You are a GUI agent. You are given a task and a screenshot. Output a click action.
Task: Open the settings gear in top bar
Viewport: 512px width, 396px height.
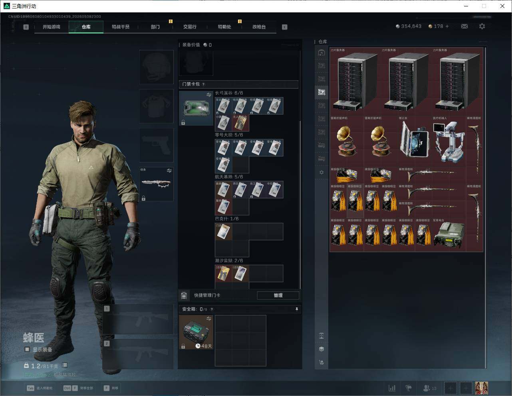[x=482, y=26]
